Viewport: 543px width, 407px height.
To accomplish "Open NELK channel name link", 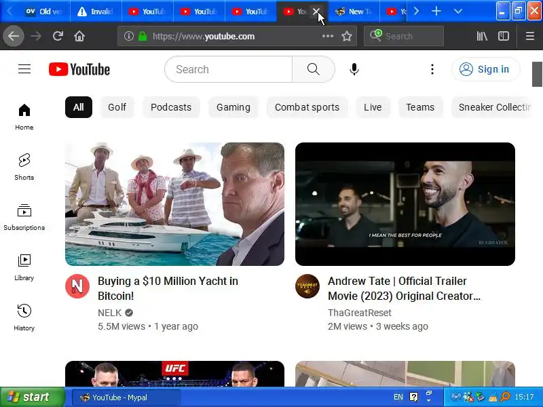I will pos(110,313).
